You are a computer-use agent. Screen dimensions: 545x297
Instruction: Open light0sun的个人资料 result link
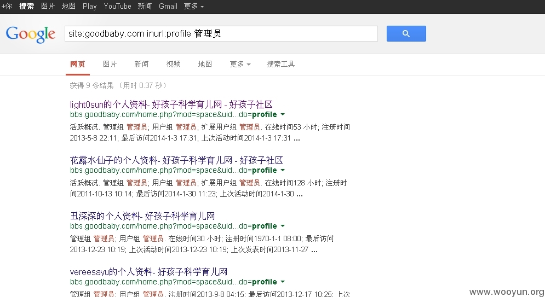(171, 104)
